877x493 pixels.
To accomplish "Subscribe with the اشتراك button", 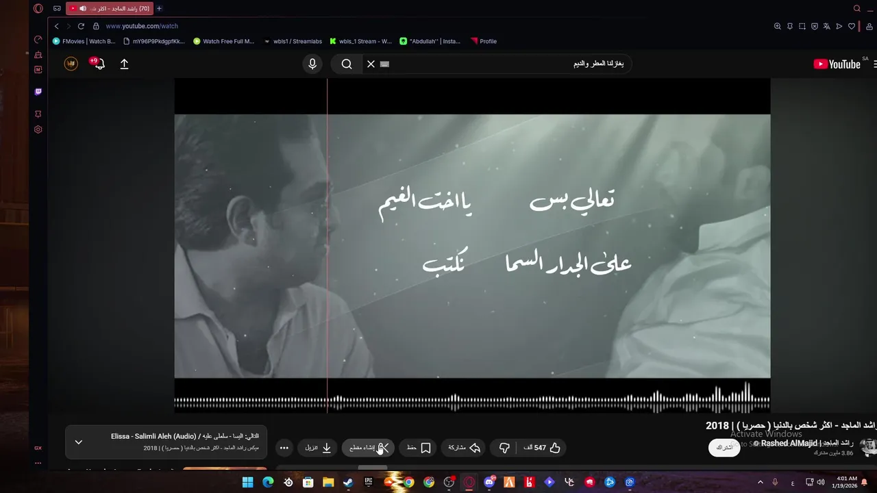I will (x=724, y=447).
